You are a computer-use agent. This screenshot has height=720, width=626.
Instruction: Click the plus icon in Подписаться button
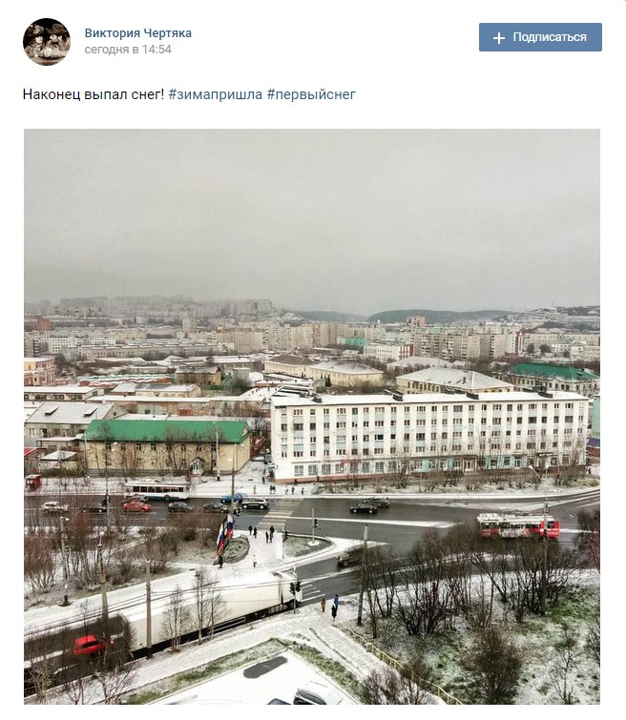coord(499,37)
